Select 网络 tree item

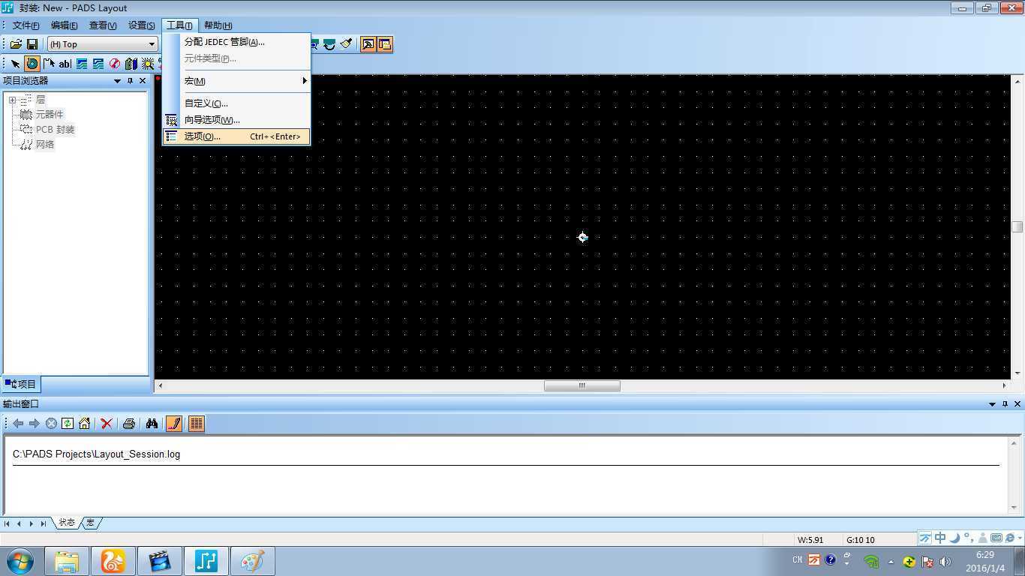click(45, 144)
